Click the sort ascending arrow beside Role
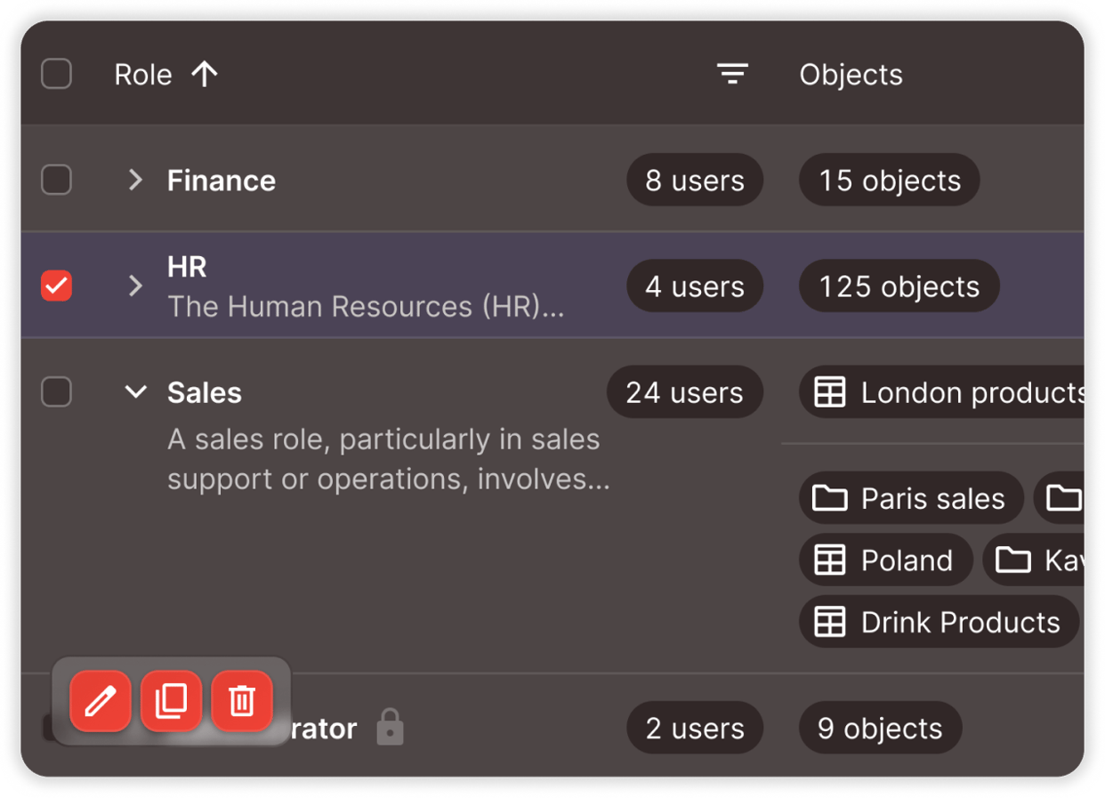 coord(205,75)
